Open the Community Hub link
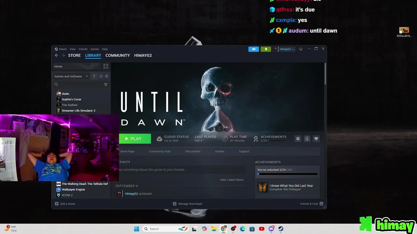The image size is (417, 234). (x=160, y=151)
